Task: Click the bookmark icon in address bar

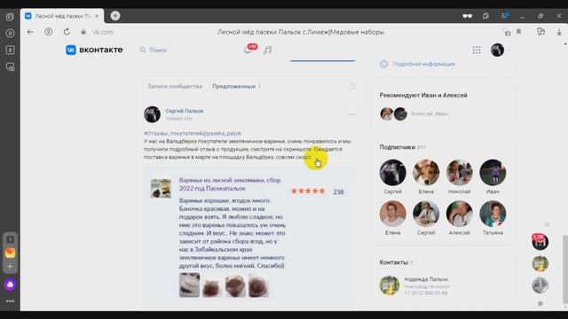Action: point(518,32)
